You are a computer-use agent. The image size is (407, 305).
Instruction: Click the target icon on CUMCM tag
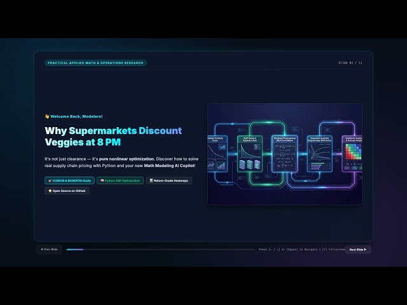(x=50, y=180)
